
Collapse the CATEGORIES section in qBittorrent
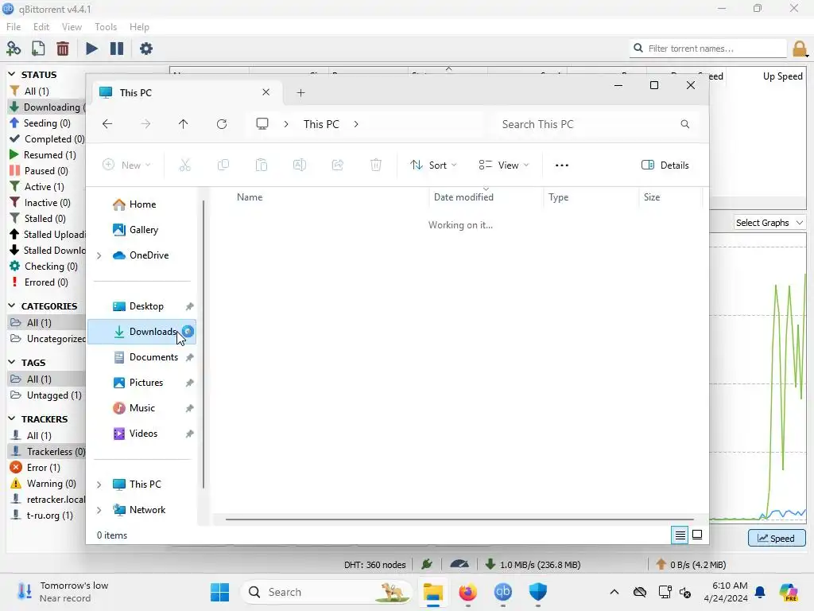tap(11, 305)
